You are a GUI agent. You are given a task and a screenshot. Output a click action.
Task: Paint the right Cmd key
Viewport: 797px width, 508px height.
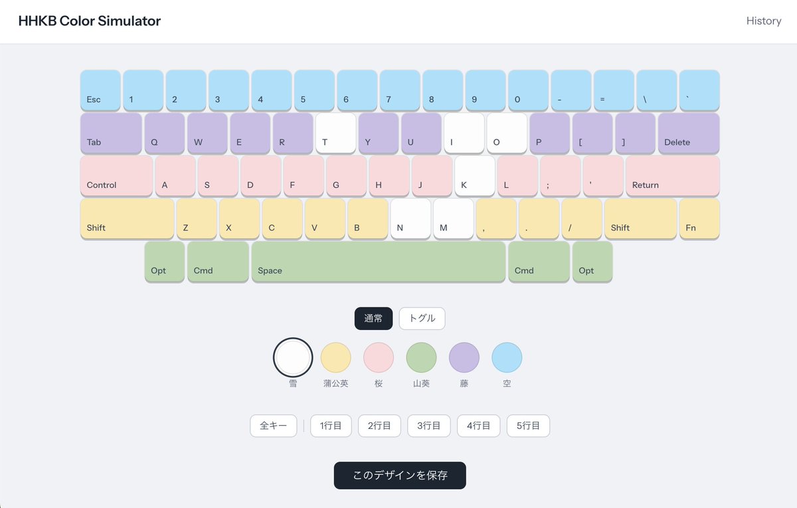539,262
